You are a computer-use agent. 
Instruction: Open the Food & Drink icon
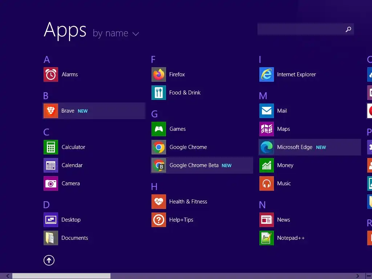point(159,93)
